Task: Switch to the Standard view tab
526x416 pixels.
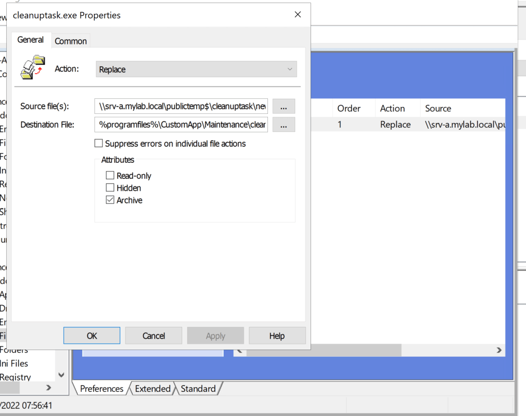Action: [x=198, y=389]
